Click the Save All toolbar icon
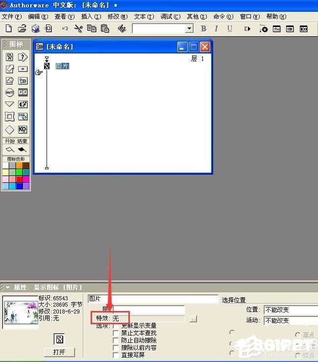The height and width of the screenshot is (362, 318). click(x=35, y=28)
